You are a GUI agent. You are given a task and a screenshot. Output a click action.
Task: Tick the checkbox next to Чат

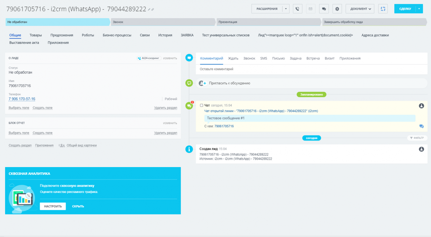[201, 105]
